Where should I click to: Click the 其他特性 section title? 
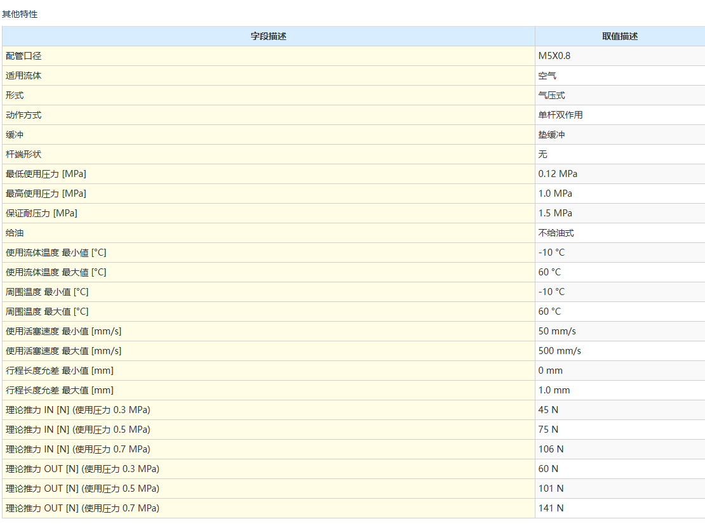point(20,14)
